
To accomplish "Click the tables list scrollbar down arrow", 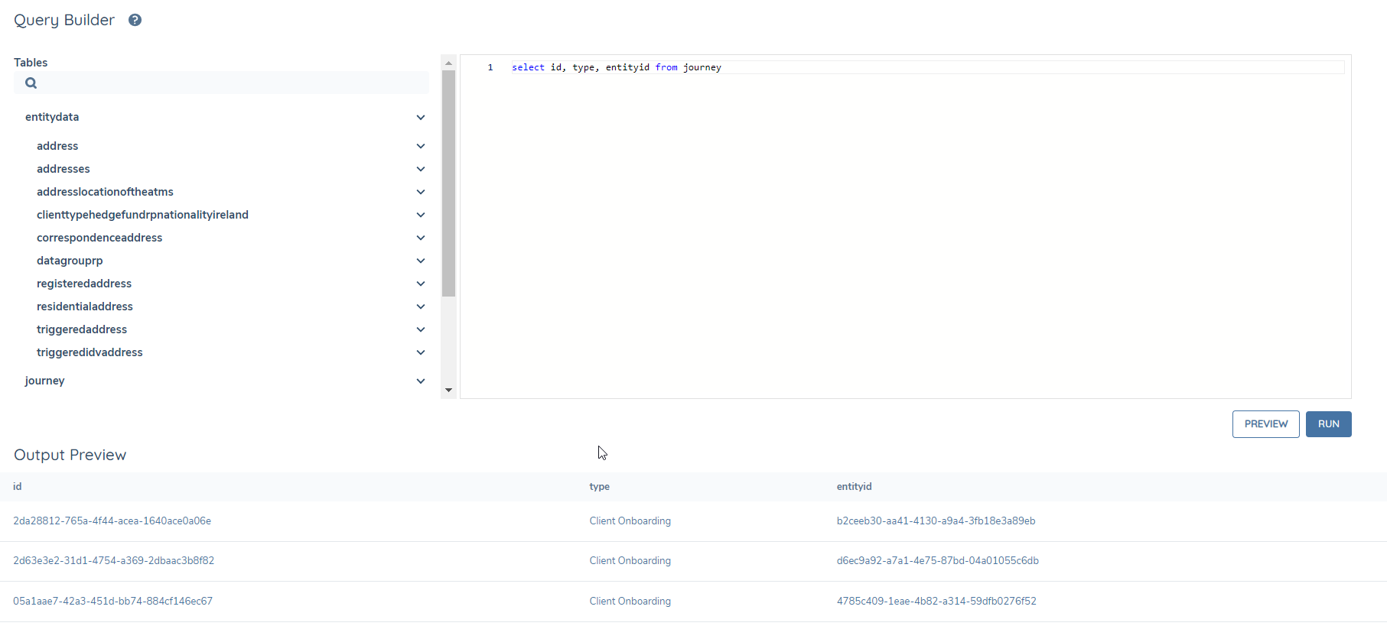I will (x=448, y=391).
